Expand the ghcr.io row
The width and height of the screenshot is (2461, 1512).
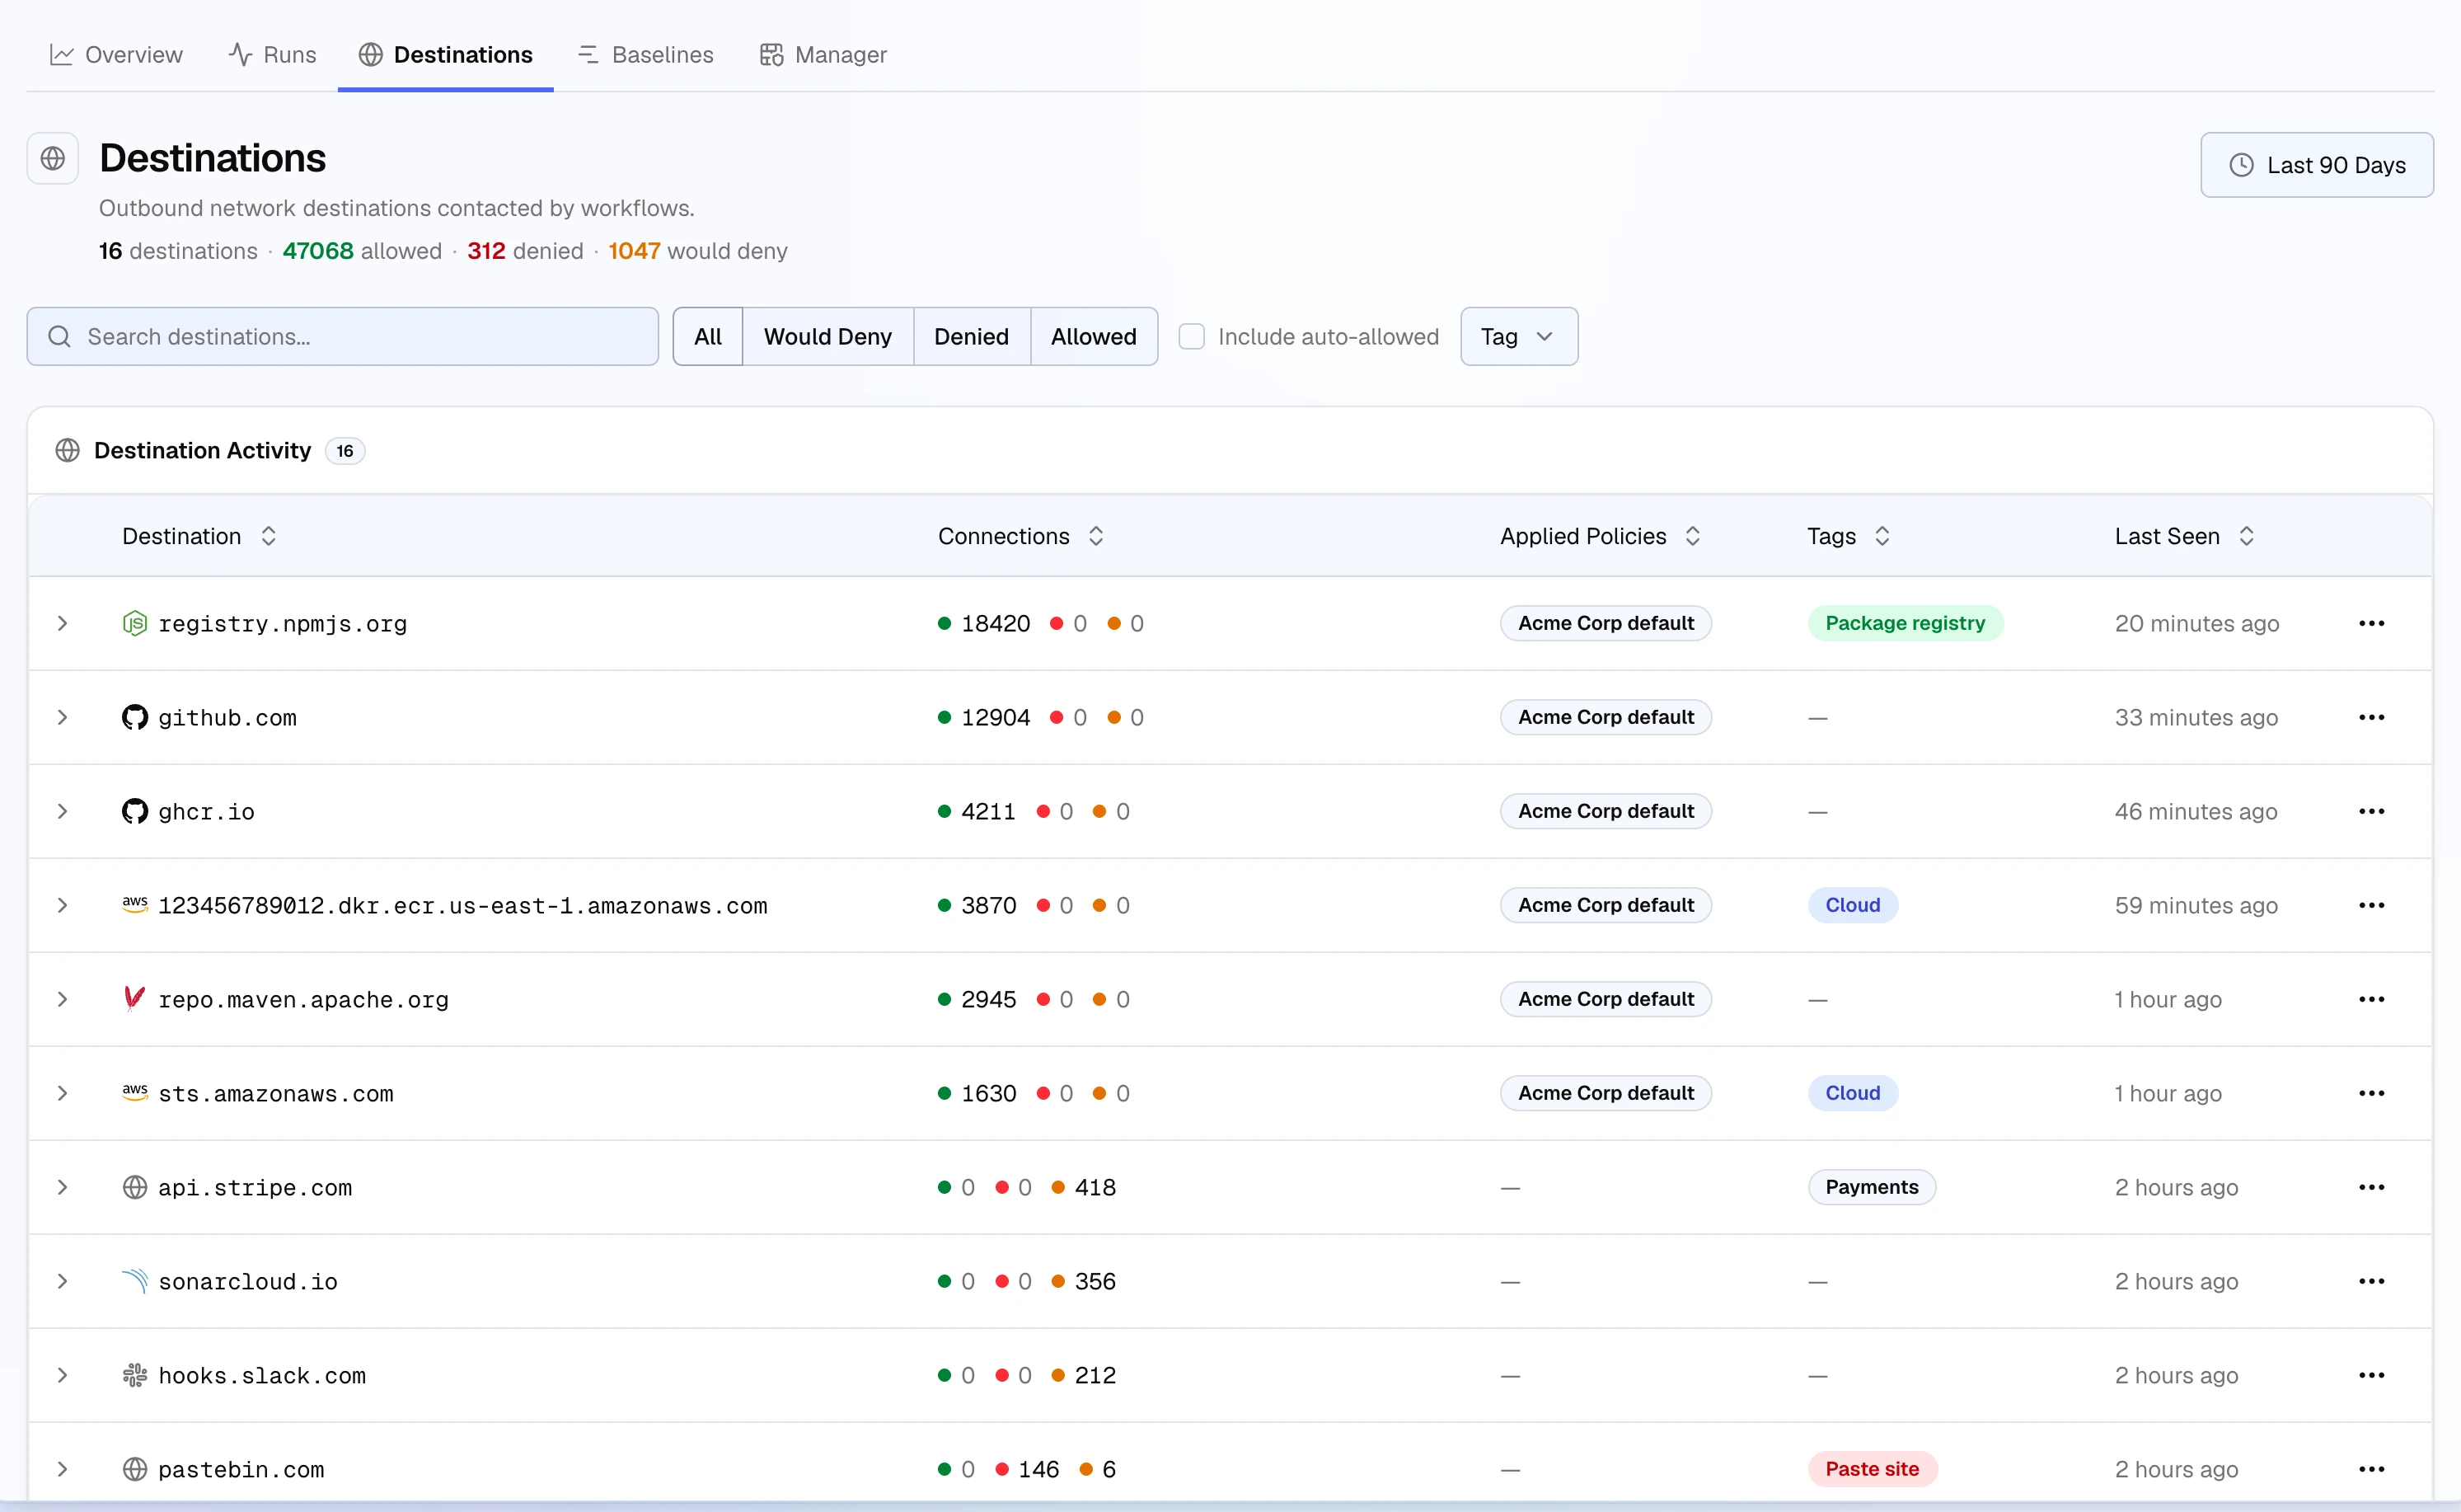[62, 812]
